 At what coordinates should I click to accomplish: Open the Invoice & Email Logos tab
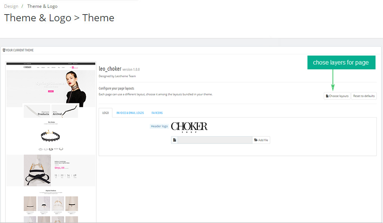[x=130, y=113]
